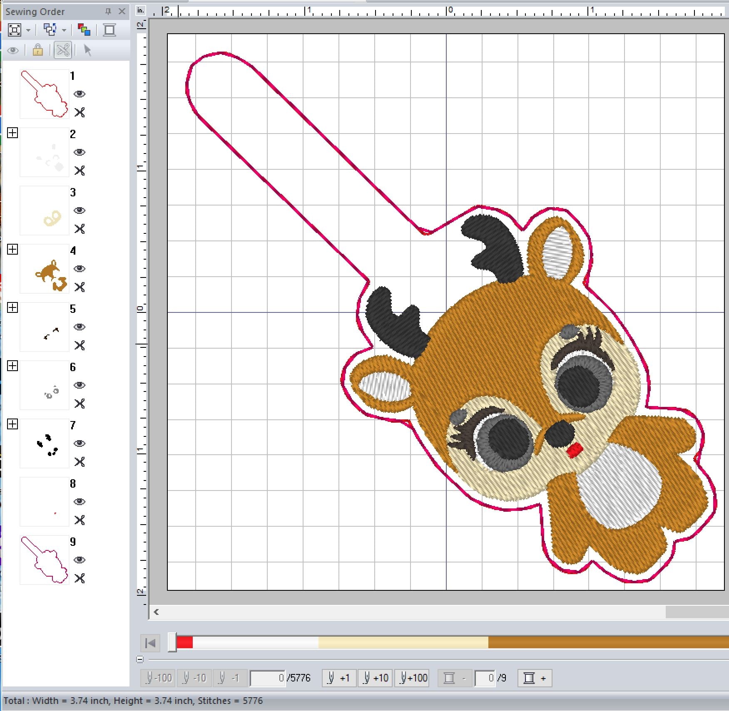The height and width of the screenshot is (711, 729).
Task: Click scissors icon for sewing step 9
Action: point(80,578)
